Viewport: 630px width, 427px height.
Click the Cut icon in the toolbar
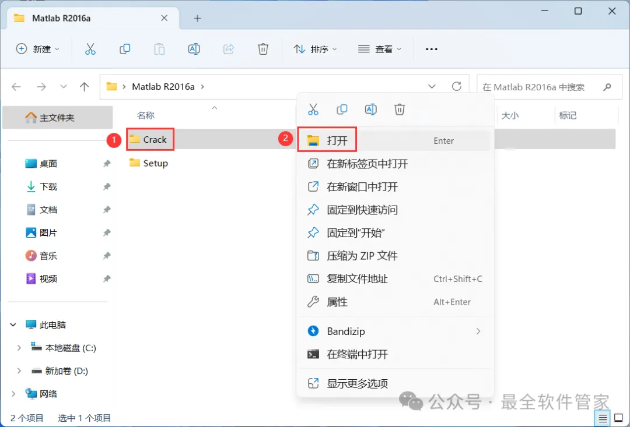[x=90, y=49]
